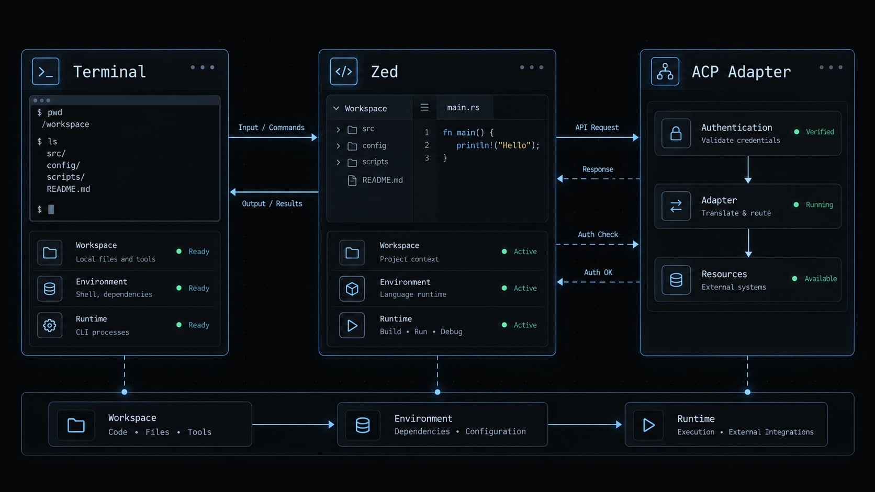Open the ACP Adapter three-dot menu
The image size is (875, 492).
tap(831, 67)
